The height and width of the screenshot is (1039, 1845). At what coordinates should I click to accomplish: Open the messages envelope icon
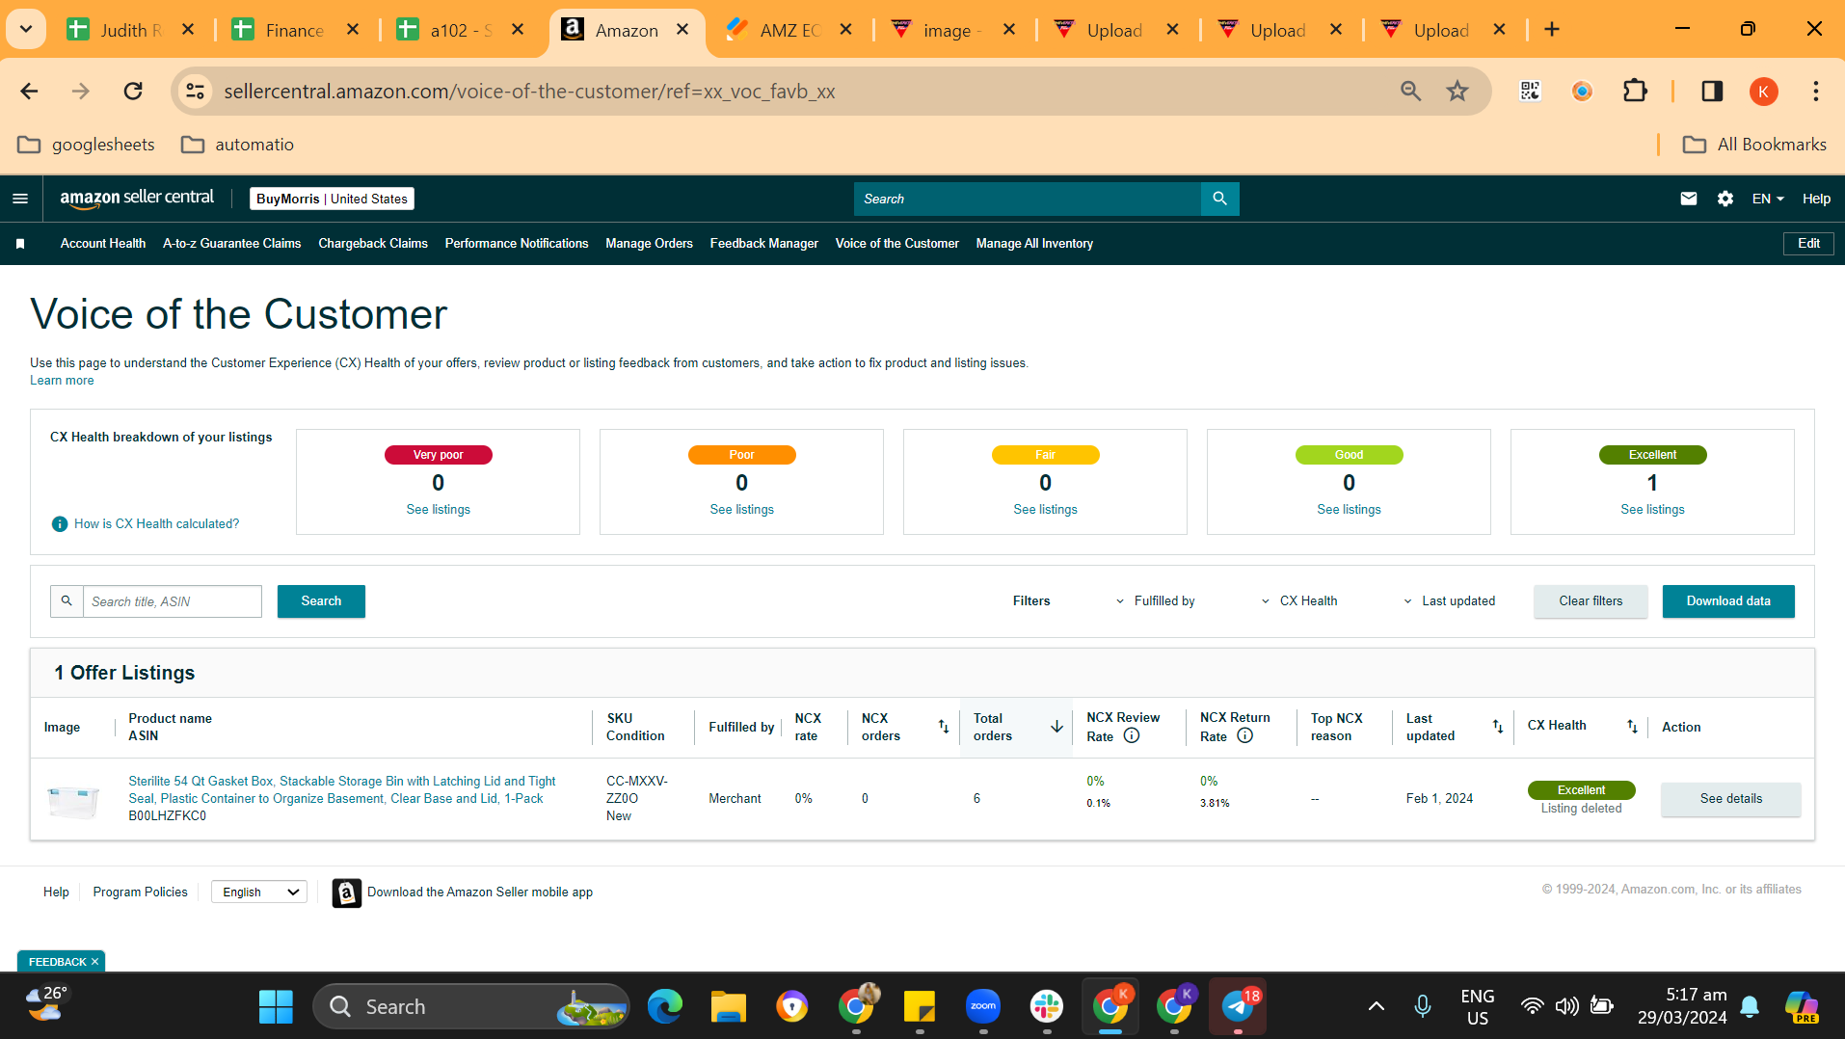point(1689,199)
